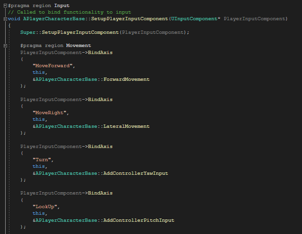Click the 'void' return type keyword
Screen dimensions: 302x234
coord(15,19)
